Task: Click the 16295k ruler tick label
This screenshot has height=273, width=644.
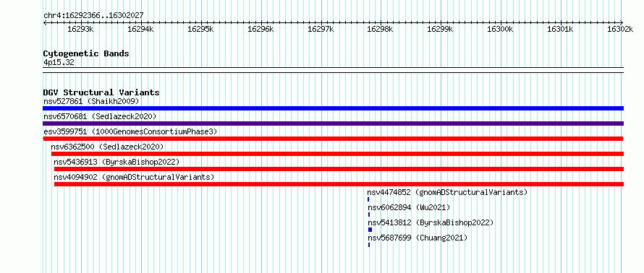Action: pos(200,30)
